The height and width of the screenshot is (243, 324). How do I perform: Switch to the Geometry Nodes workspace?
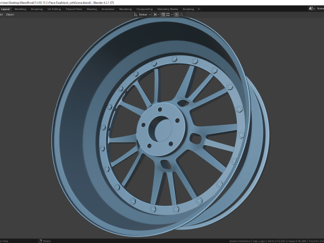[x=167, y=9]
